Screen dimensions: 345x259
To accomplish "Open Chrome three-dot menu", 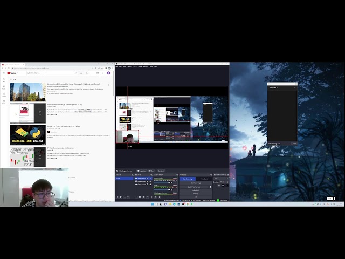I will tap(113, 69).
